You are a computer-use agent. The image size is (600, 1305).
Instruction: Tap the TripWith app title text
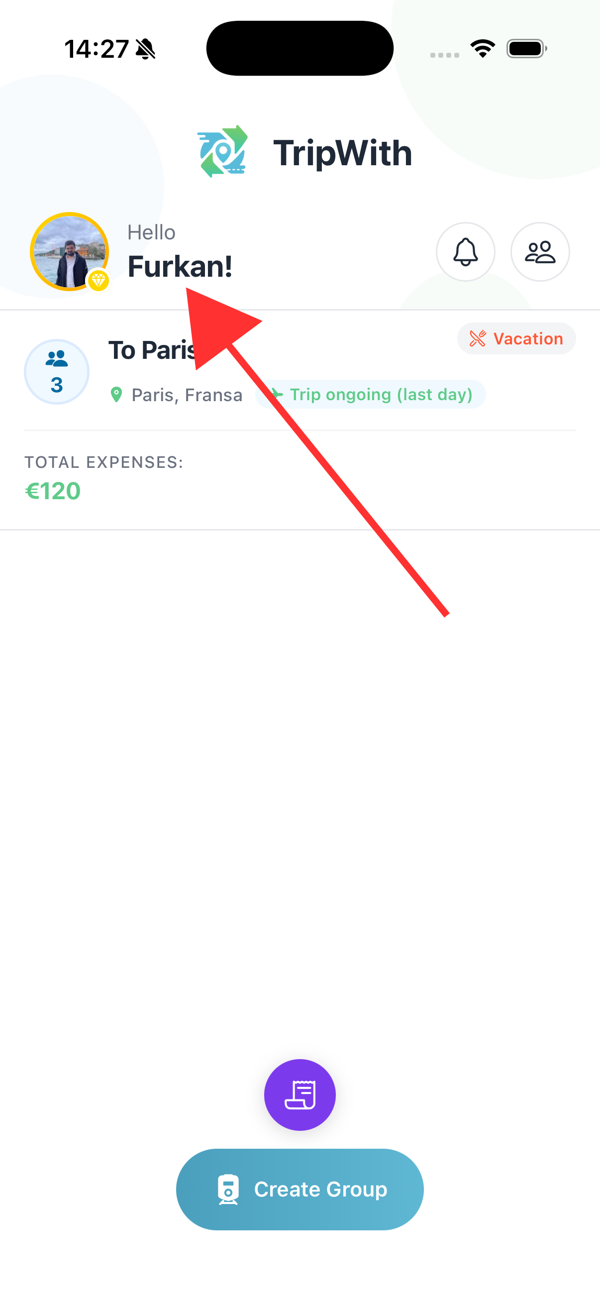[x=342, y=153]
